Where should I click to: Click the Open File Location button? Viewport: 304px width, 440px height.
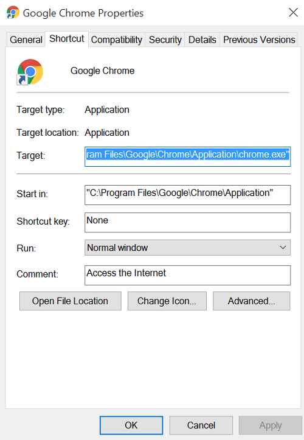click(70, 301)
